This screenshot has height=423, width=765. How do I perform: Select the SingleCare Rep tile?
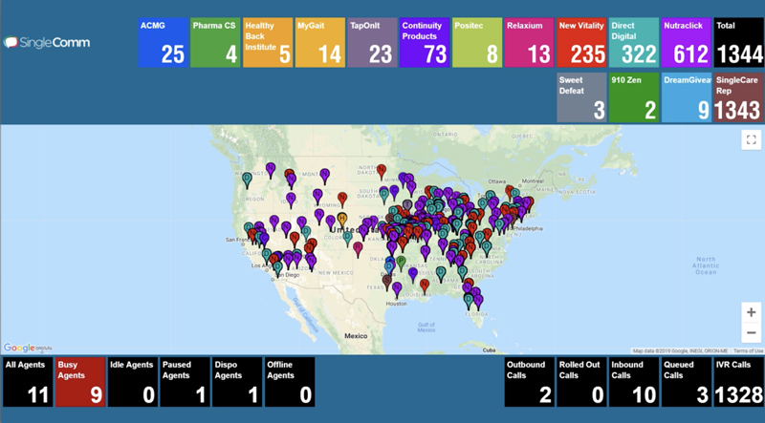[738, 97]
